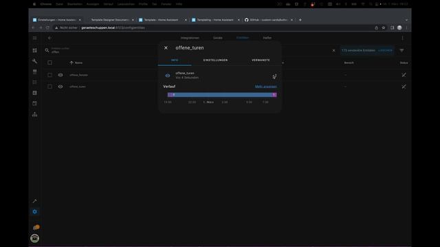The width and height of the screenshot is (440, 247).
Task: Reload the page in Chrome
Action: pyautogui.click(x=47, y=27)
